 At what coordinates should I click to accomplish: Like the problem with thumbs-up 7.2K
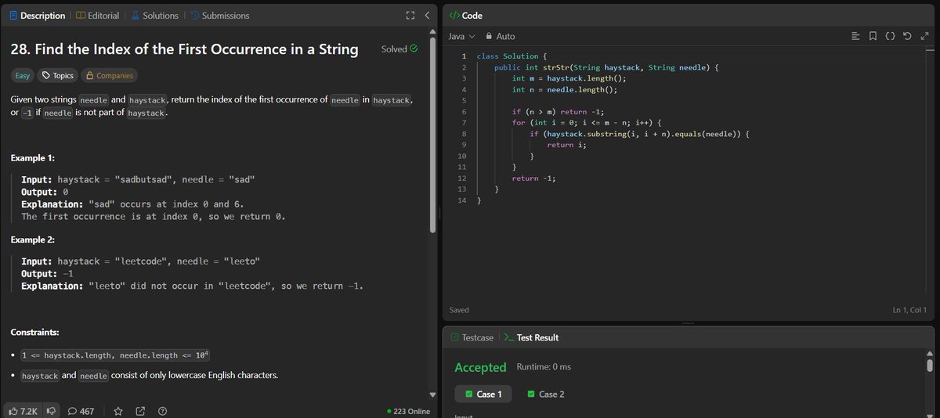coord(23,411)
